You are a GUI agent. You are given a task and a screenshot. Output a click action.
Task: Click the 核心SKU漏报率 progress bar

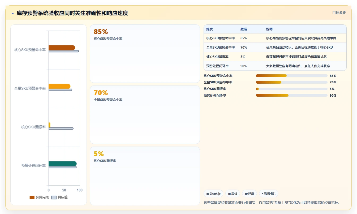tap(291, 89)
